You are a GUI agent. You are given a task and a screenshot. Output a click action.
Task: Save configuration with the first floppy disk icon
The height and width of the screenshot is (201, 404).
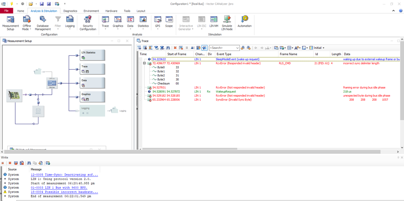click(x=42, y=4)
